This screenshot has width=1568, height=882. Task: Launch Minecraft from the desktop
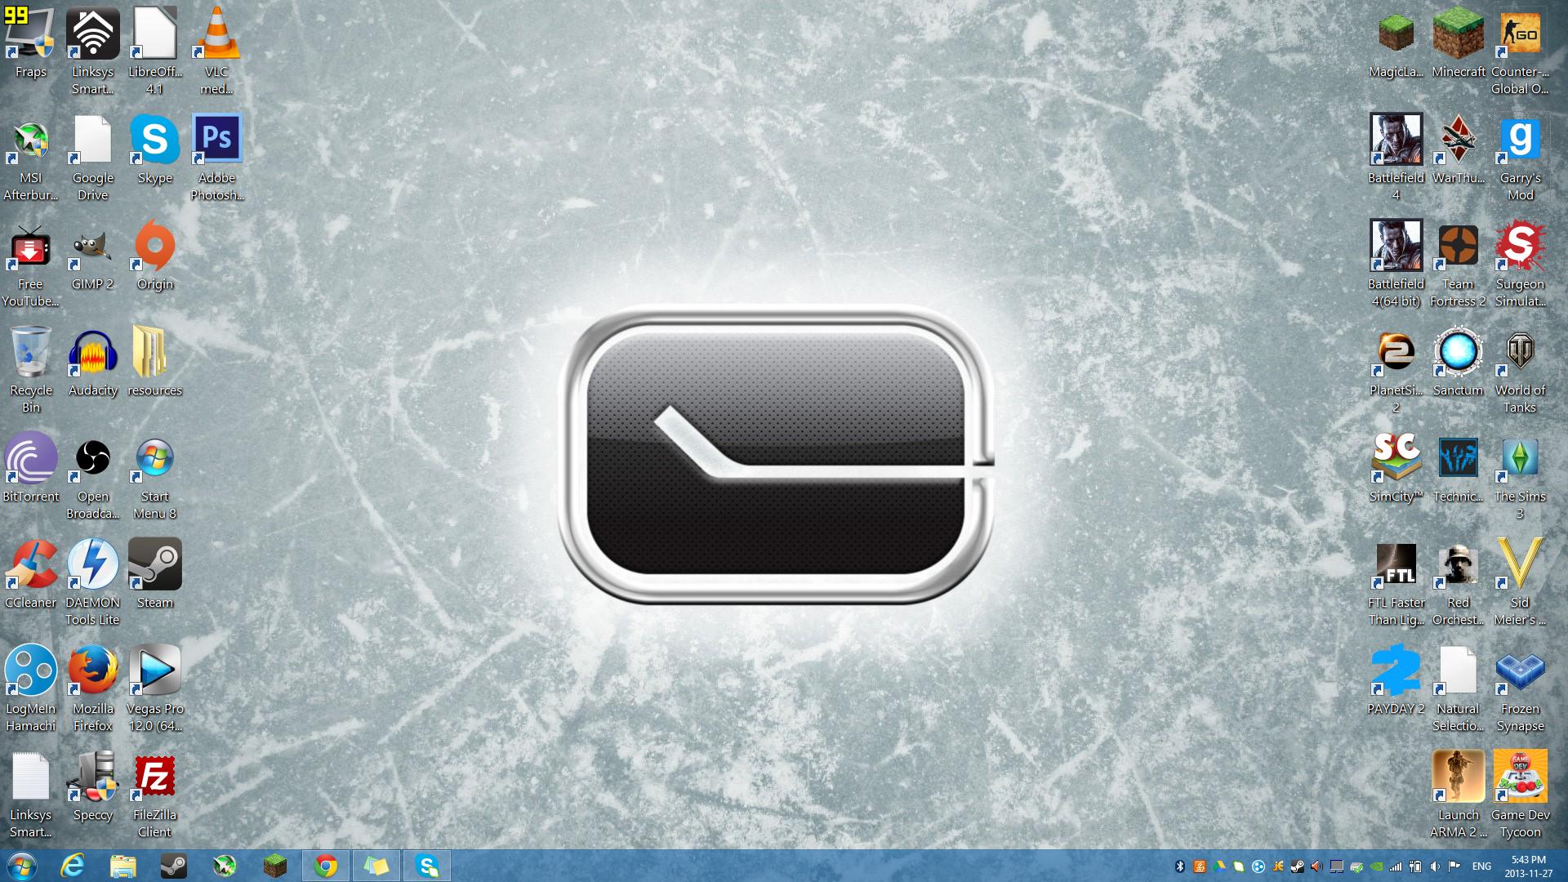(1459, 34)
